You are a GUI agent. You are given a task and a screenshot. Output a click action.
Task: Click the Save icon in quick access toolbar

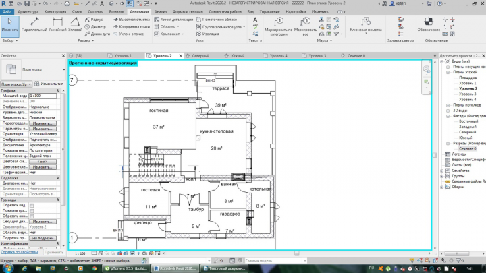click(x=26, y=4)
